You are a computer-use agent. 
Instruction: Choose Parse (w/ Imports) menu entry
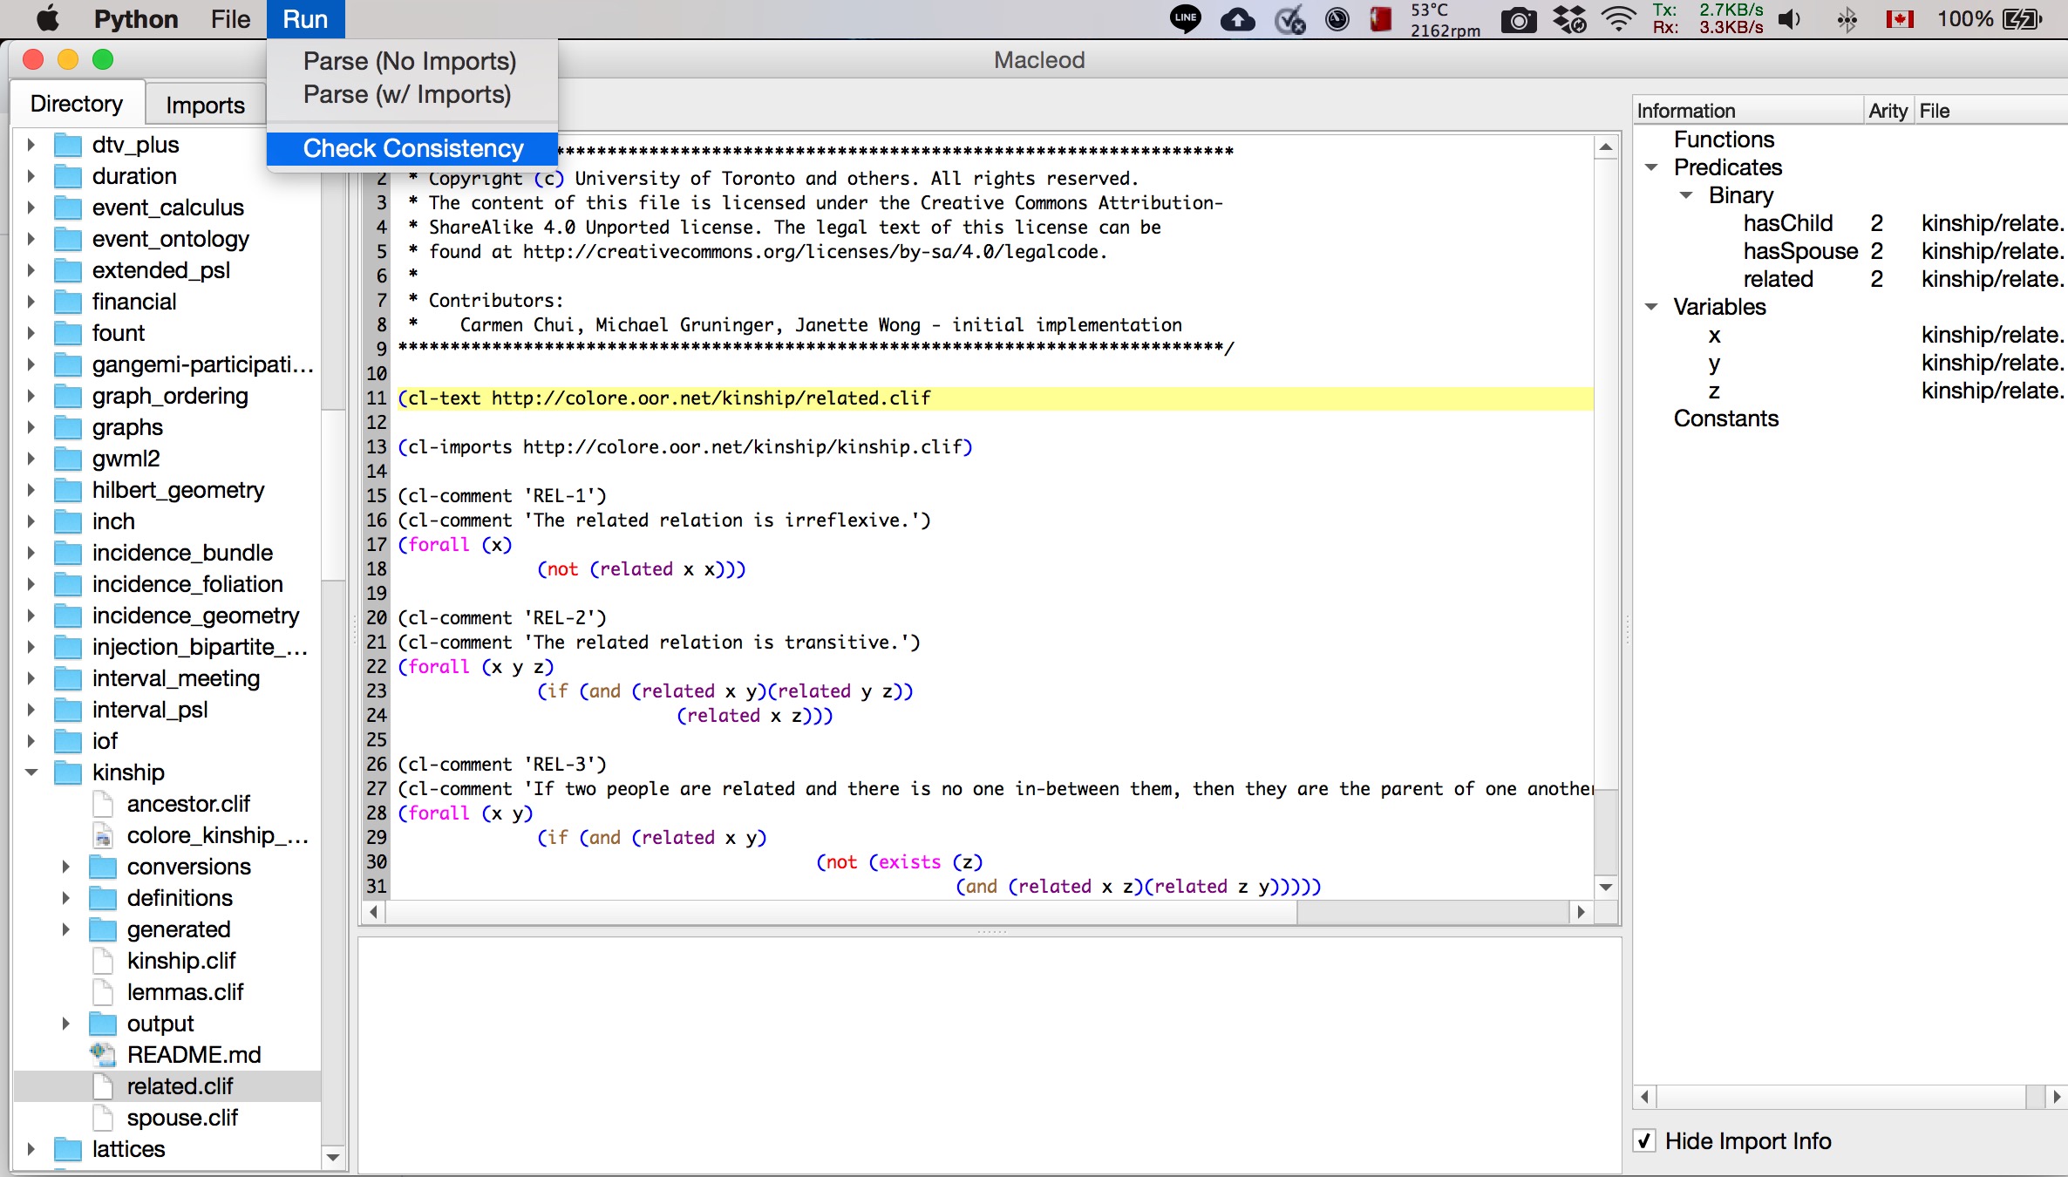coord(406,94)
